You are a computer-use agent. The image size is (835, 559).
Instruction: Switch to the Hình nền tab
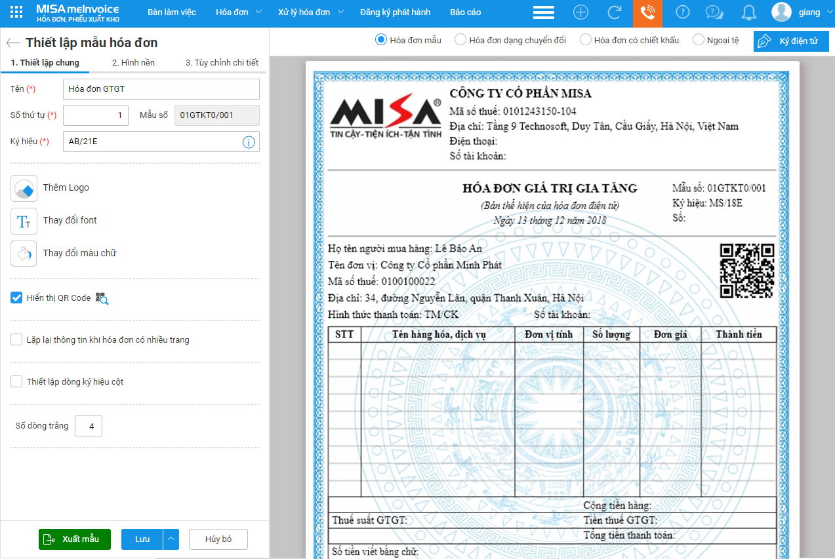tap(133, 63)
